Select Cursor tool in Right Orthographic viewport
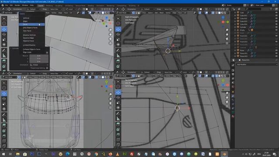279x157 pixels. (118, 23)
